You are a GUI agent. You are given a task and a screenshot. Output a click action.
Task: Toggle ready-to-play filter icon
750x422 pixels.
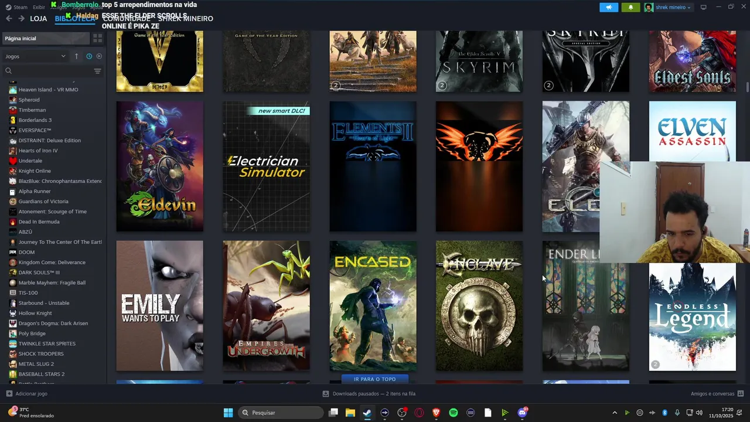(x=99, y=56)
